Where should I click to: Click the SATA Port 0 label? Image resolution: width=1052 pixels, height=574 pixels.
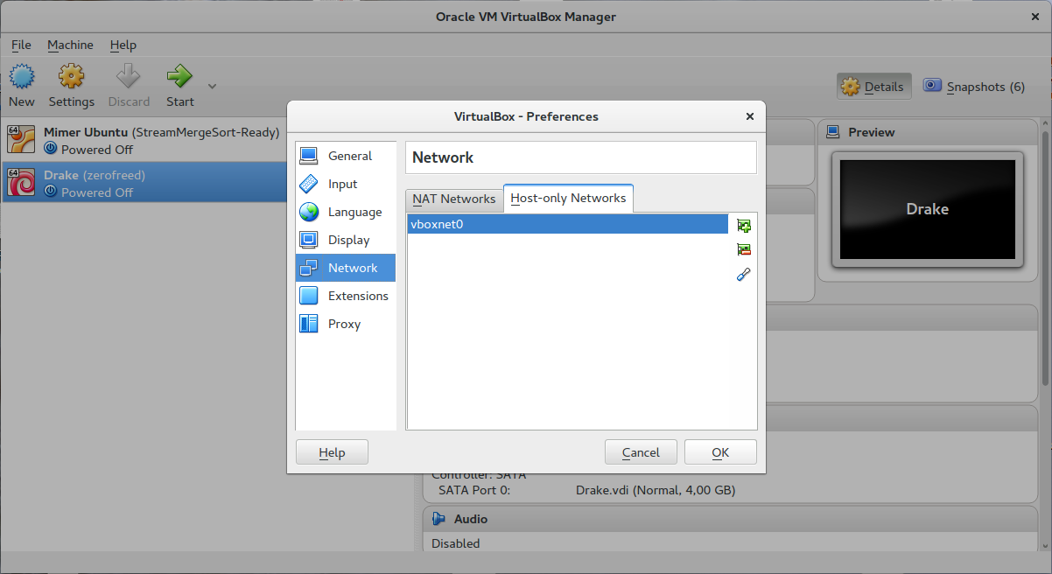tap(474, 490)
